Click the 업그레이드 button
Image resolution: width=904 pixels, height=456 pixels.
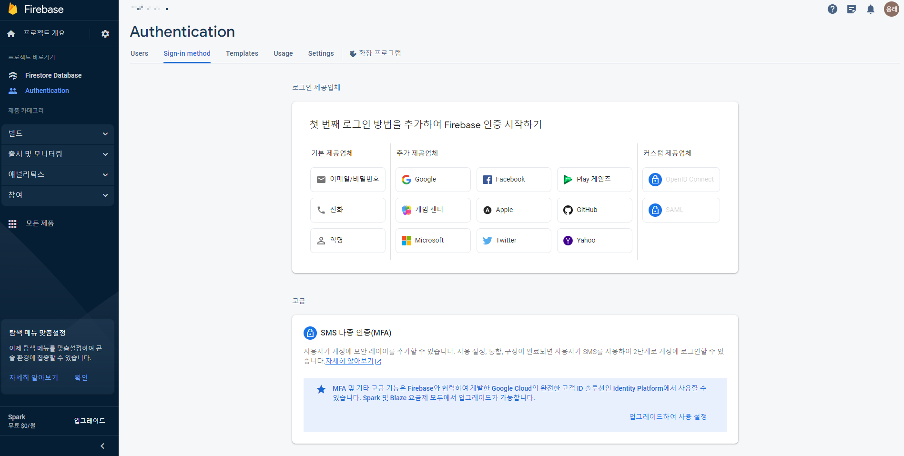pyautogui.click(x=90, y=421)
